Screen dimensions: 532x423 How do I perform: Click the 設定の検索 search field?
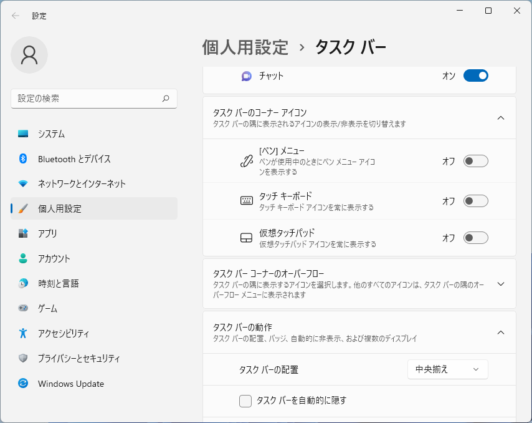[87, 99]
